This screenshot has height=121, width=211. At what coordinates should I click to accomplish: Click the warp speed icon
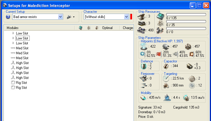(x=186, y=98)
